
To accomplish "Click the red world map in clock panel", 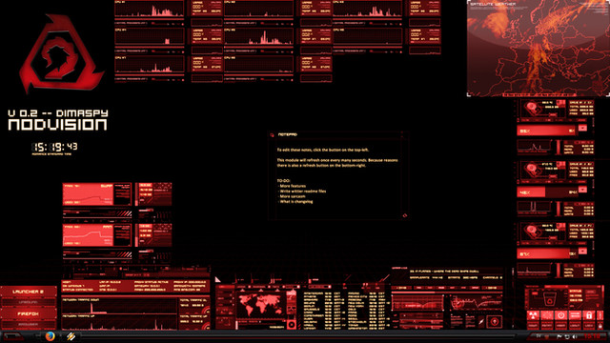I will coord(260,305).
